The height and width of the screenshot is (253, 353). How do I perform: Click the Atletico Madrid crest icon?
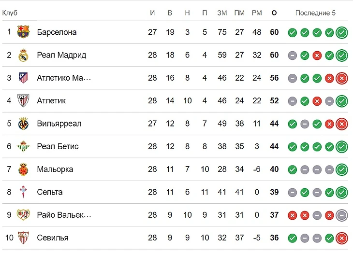click(23, 78)
